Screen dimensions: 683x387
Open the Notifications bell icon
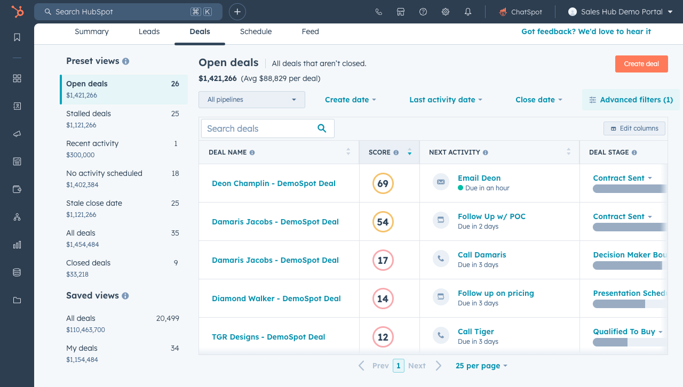pyautogui.click(x=468, y=12)
